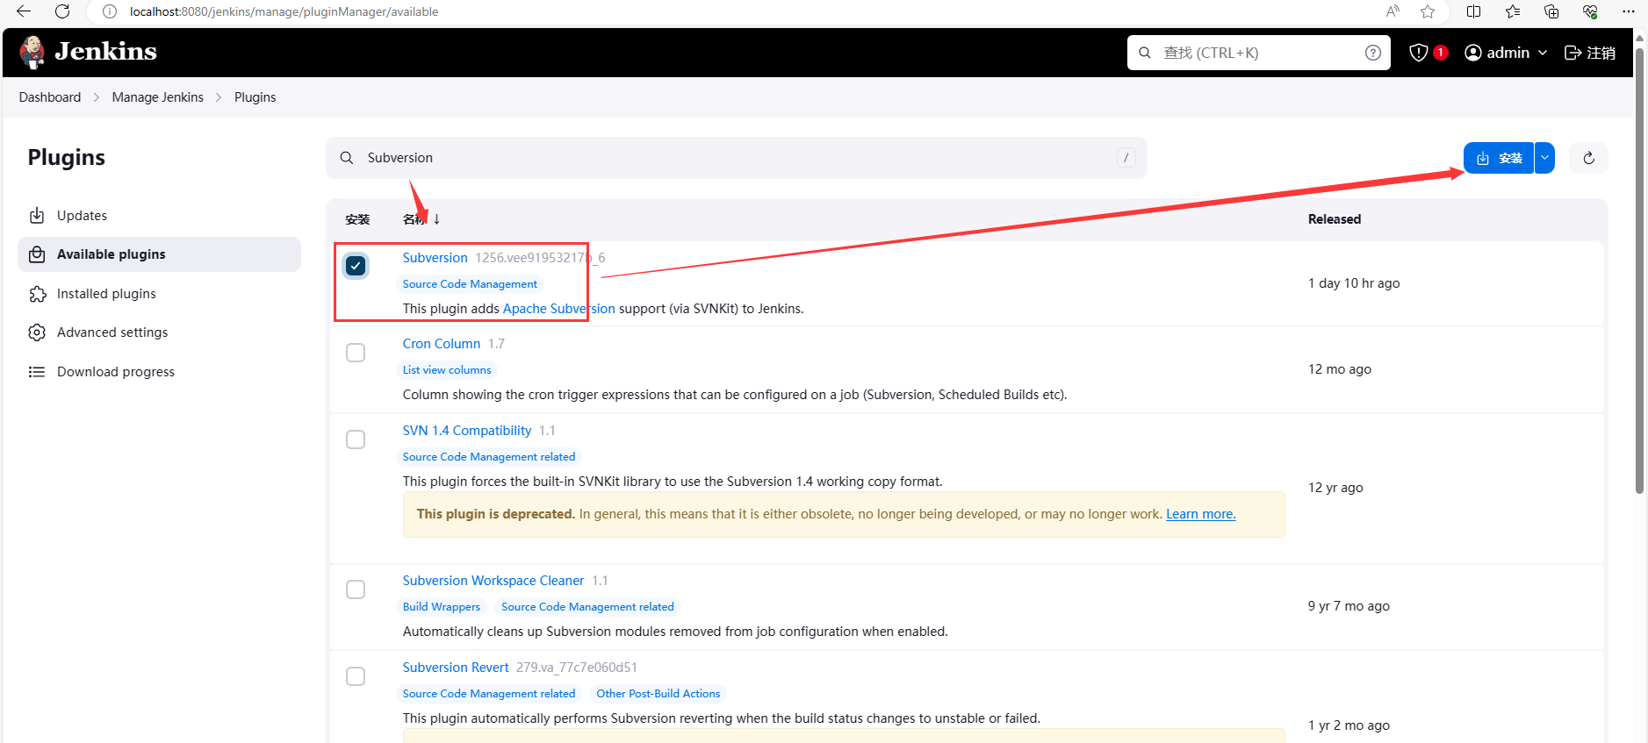Open the browser settings and more menu

tap(1629, 11)
